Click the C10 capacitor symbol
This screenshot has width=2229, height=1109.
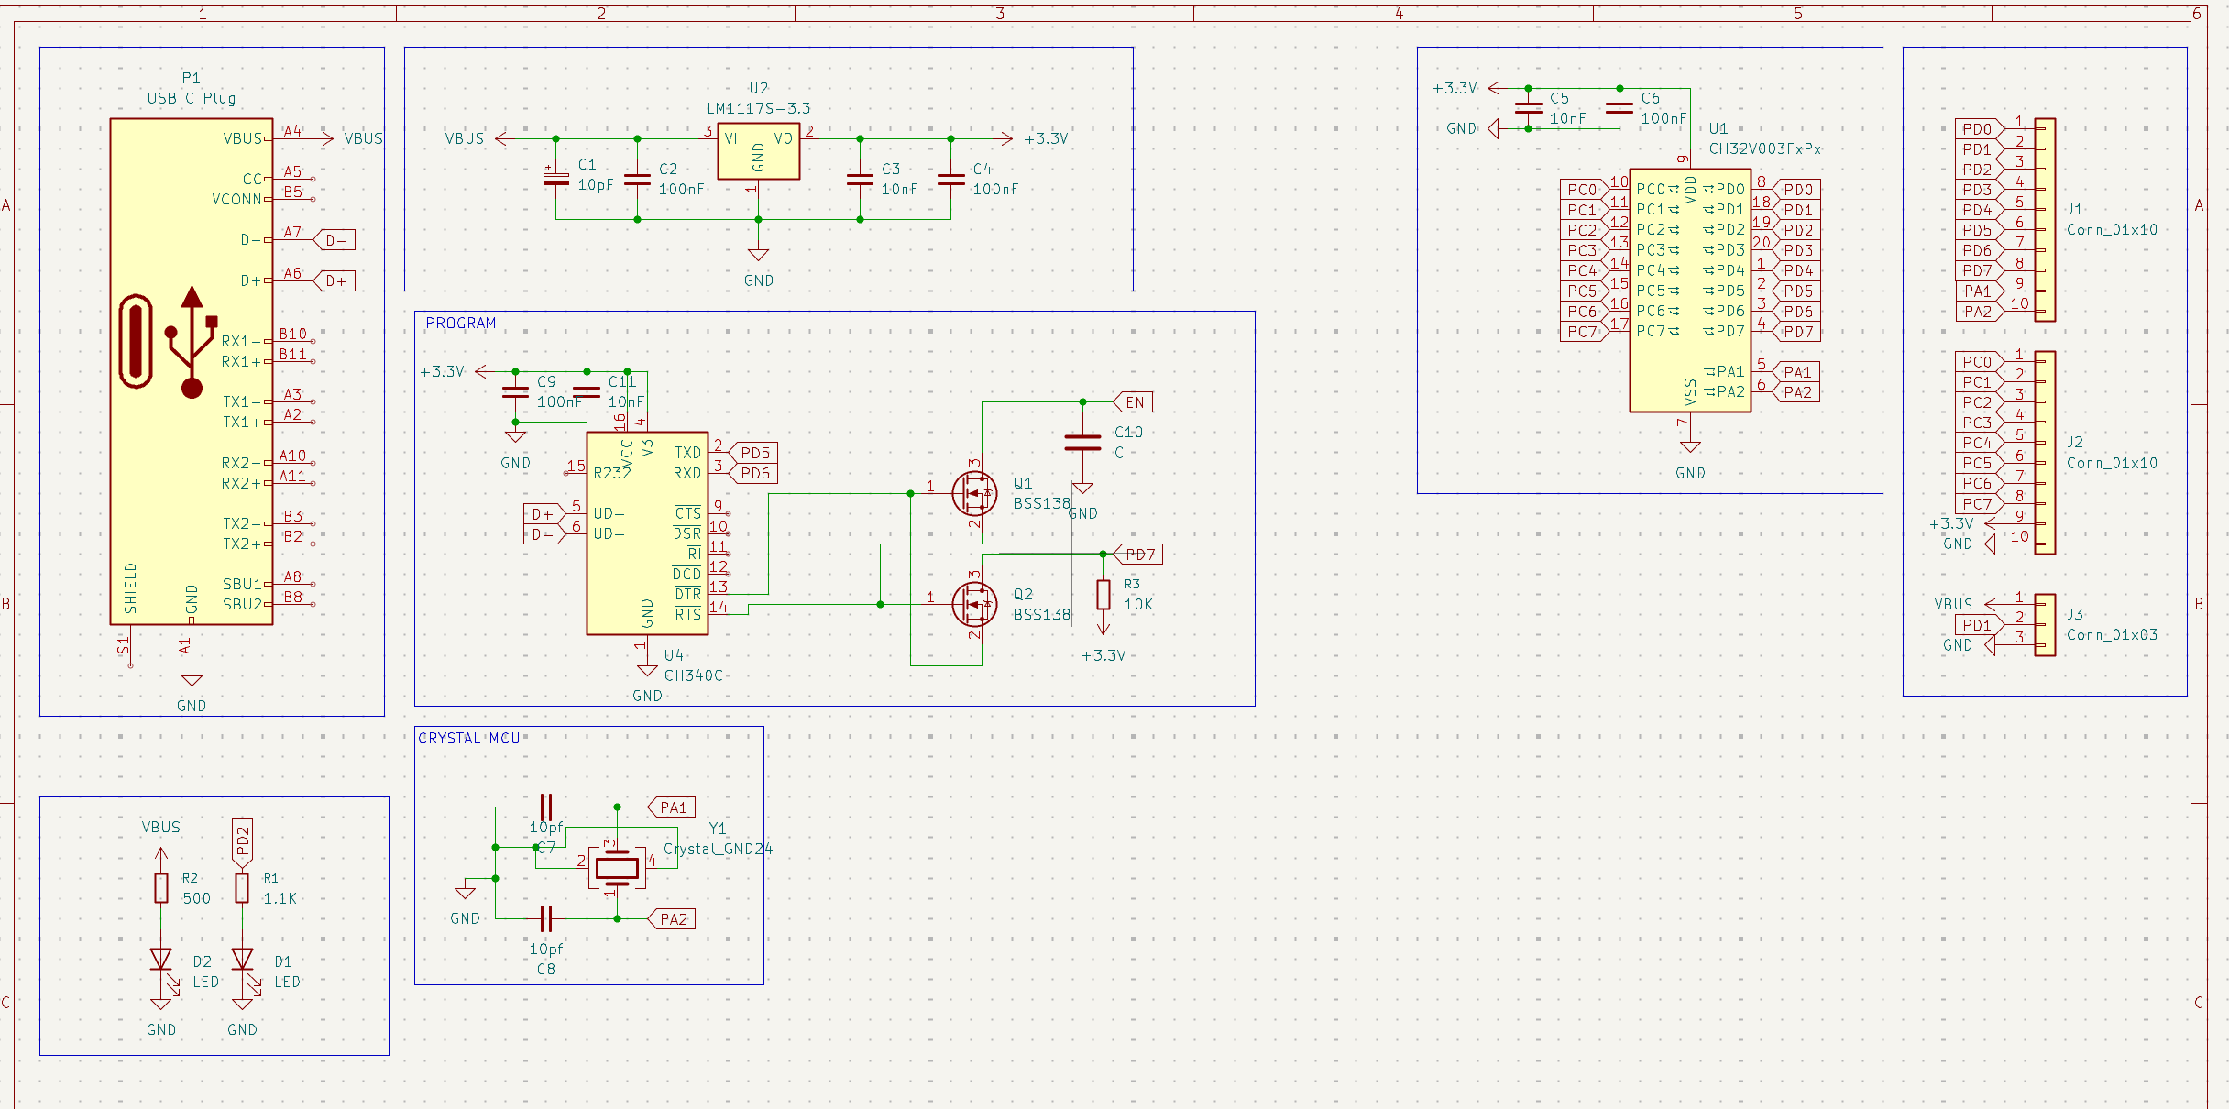pos(1082,443)
